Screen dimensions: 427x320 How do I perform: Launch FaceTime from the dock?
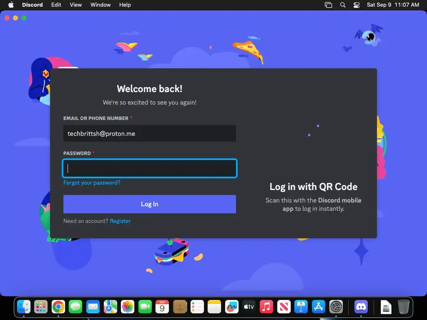pyautogui.click(x=145, y=307)
